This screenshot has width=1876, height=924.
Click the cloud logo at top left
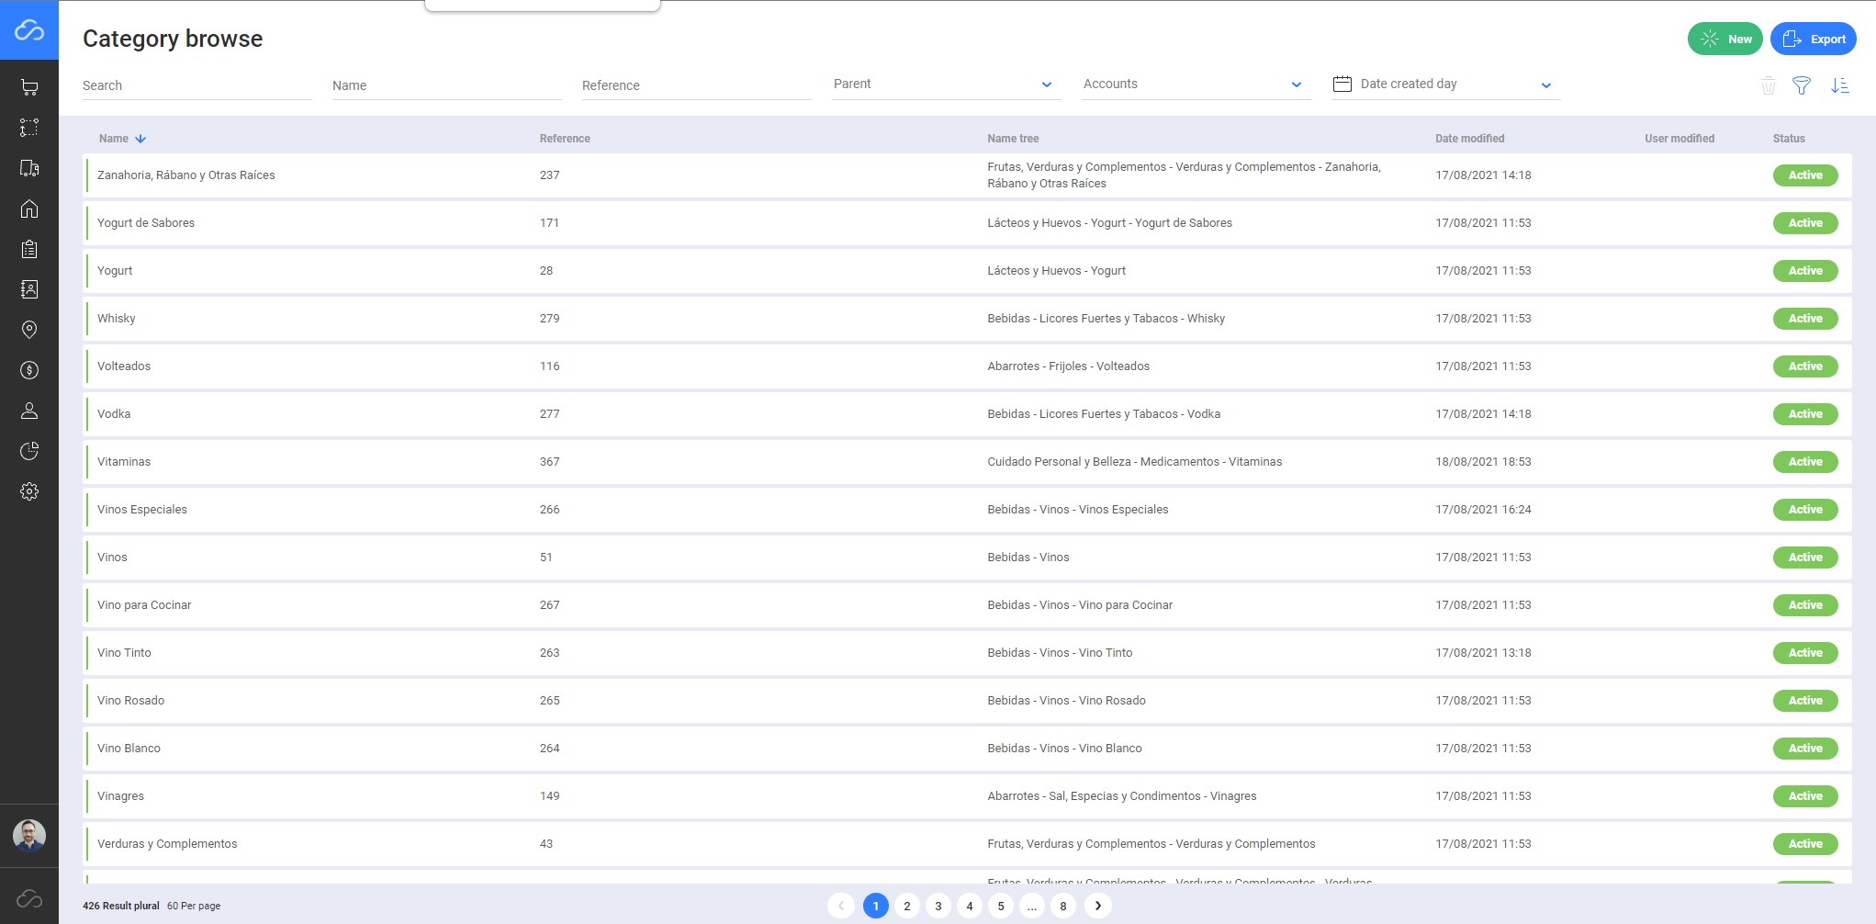click(29, 30)
